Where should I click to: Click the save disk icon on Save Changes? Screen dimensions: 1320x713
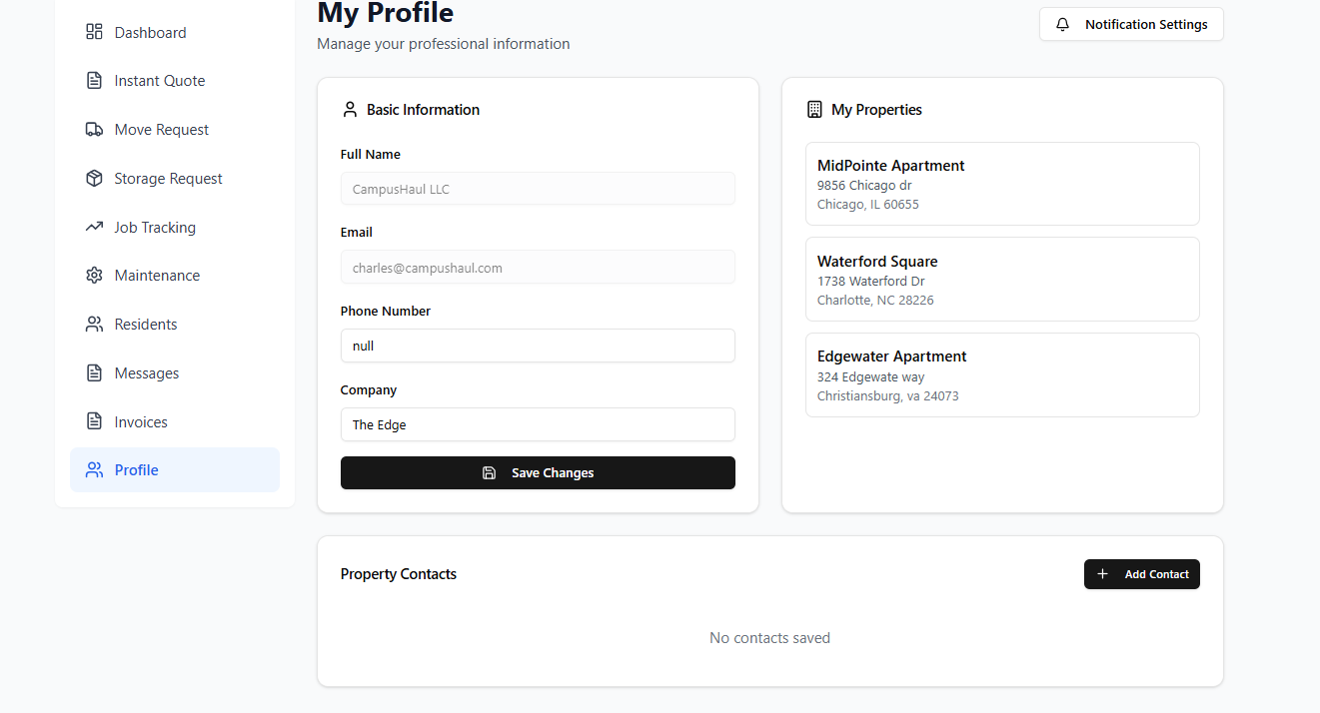click(489, 472)
